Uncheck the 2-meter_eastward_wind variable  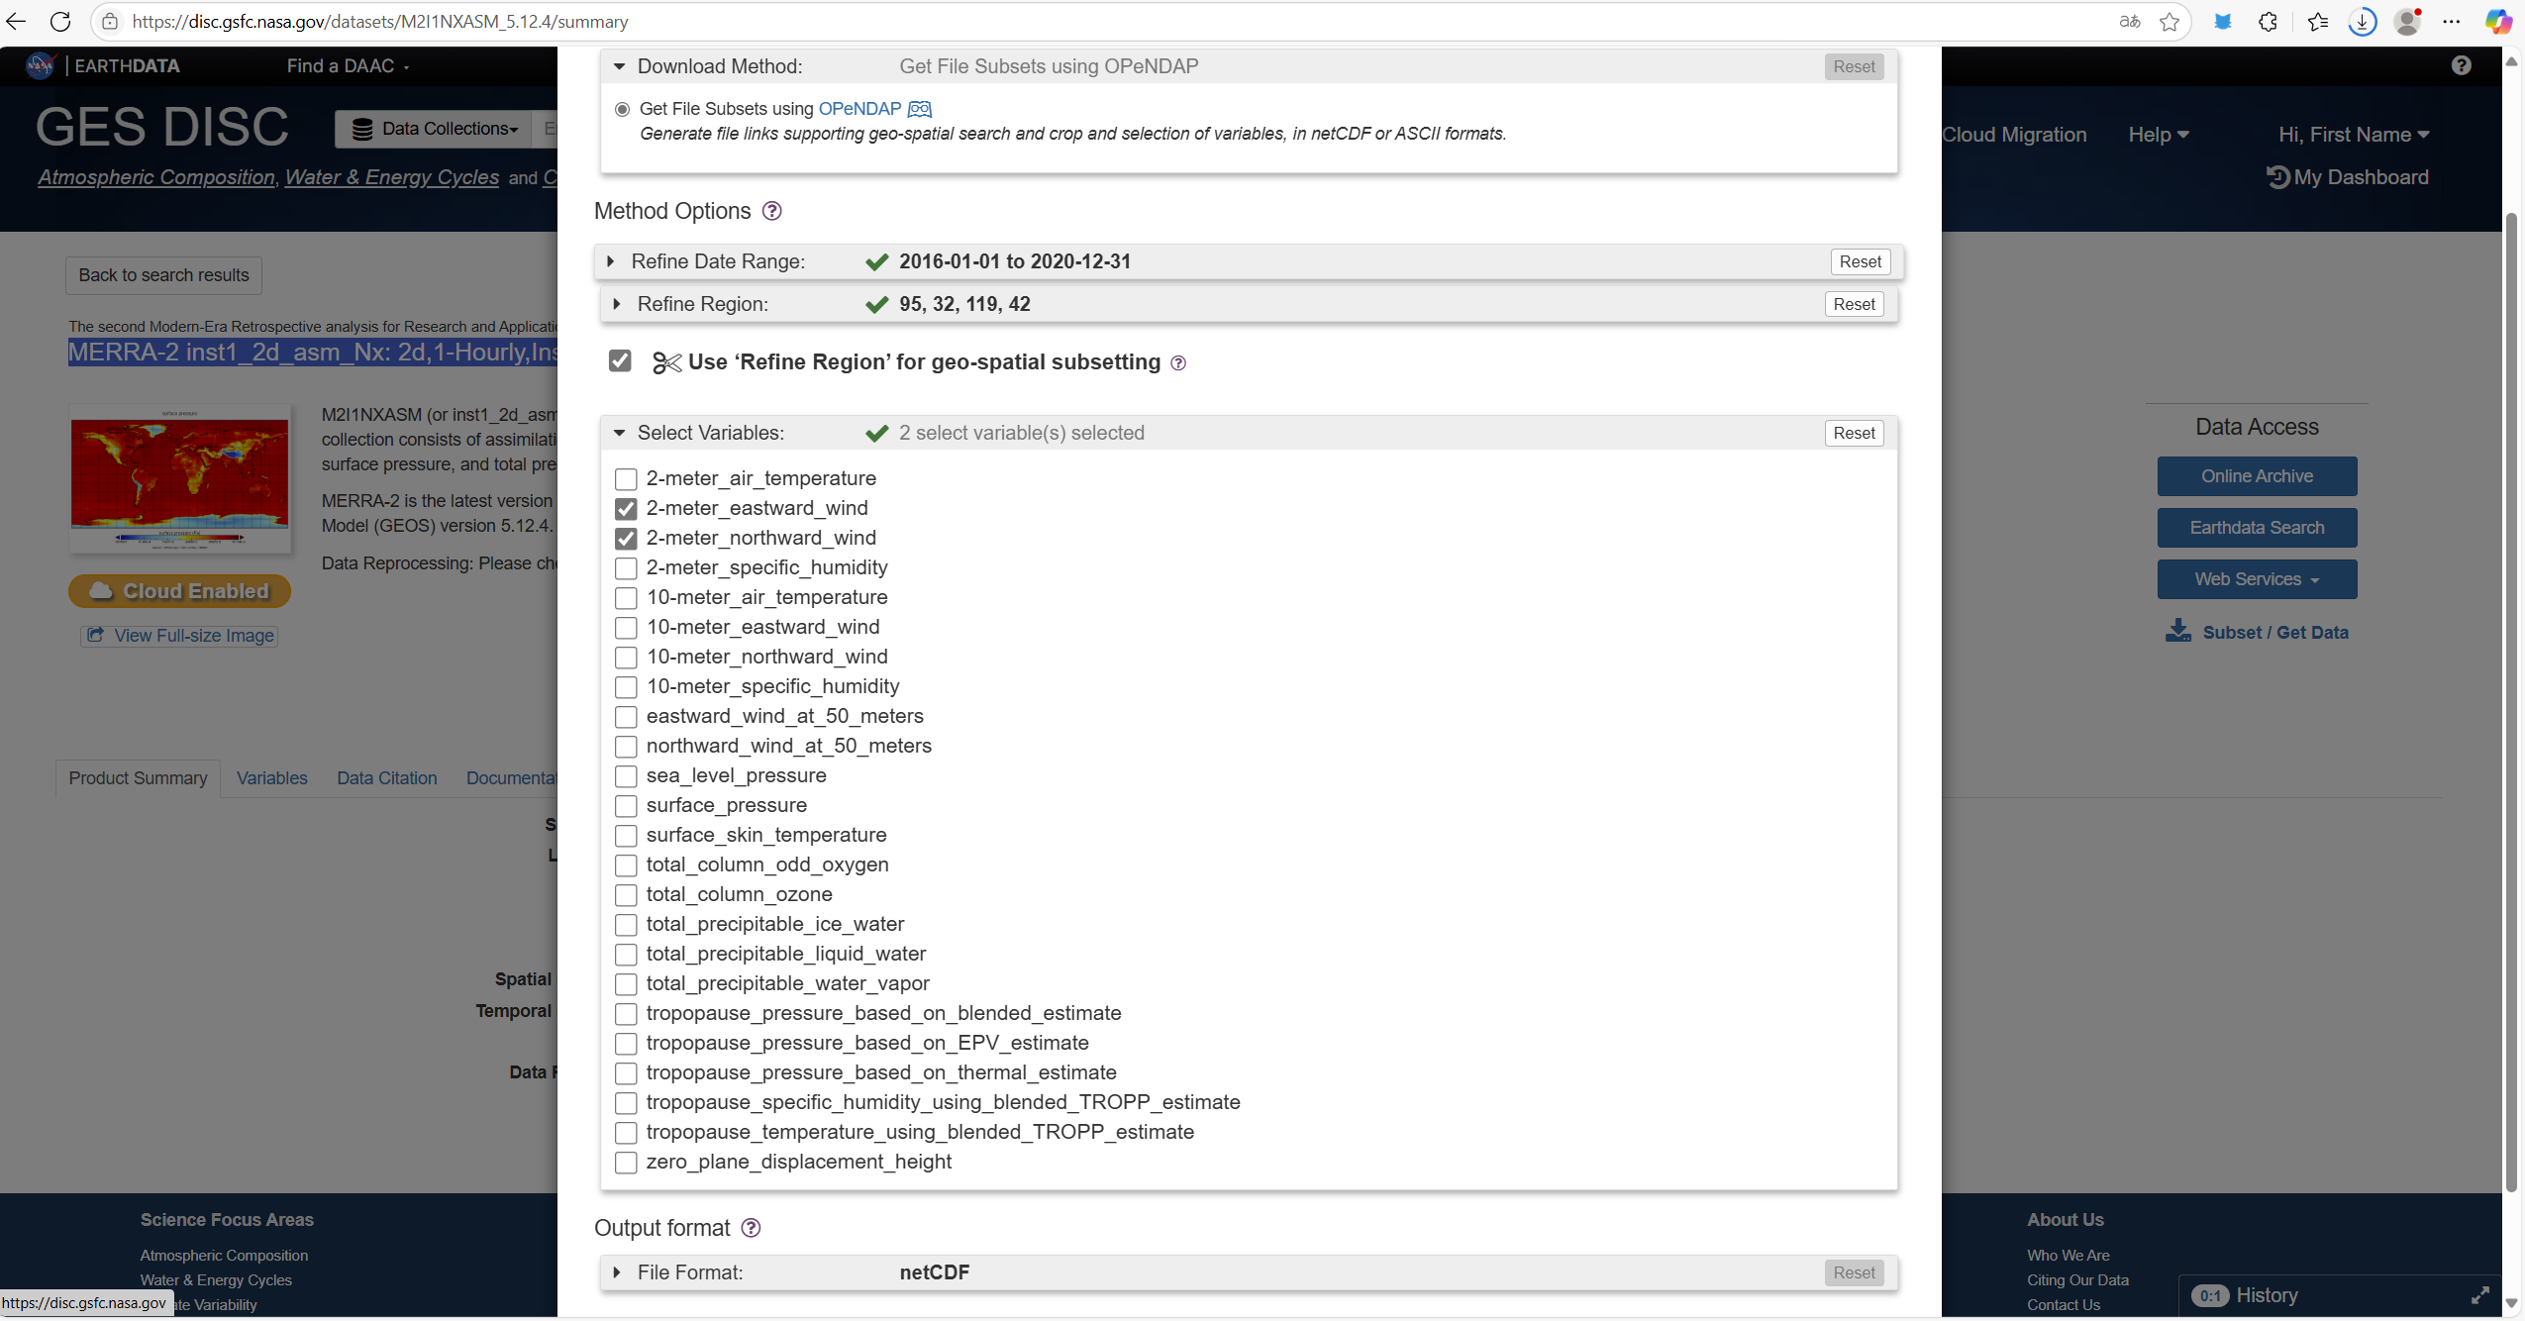coord(626,509)
